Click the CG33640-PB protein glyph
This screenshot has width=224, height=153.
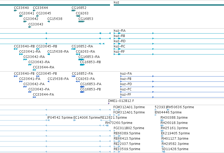tap(16, 76)
